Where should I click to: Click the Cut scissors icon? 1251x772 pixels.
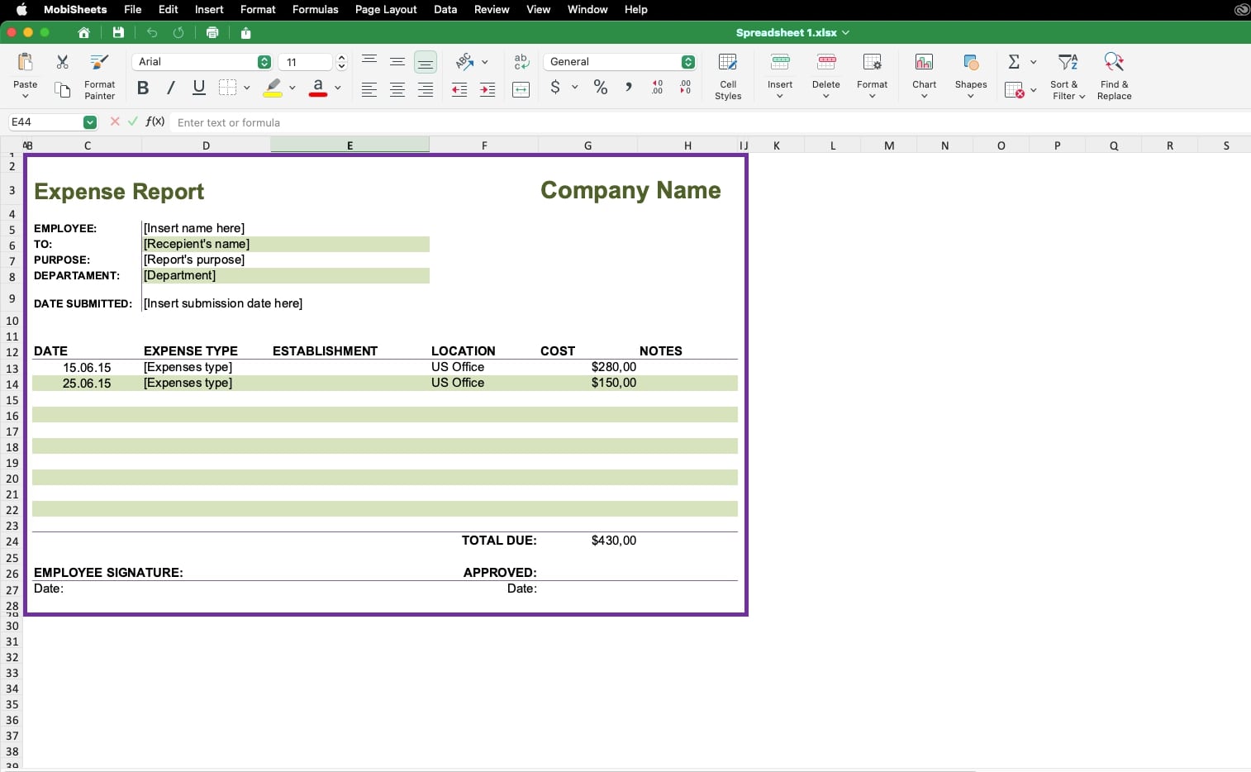click(x=62, y=62)
